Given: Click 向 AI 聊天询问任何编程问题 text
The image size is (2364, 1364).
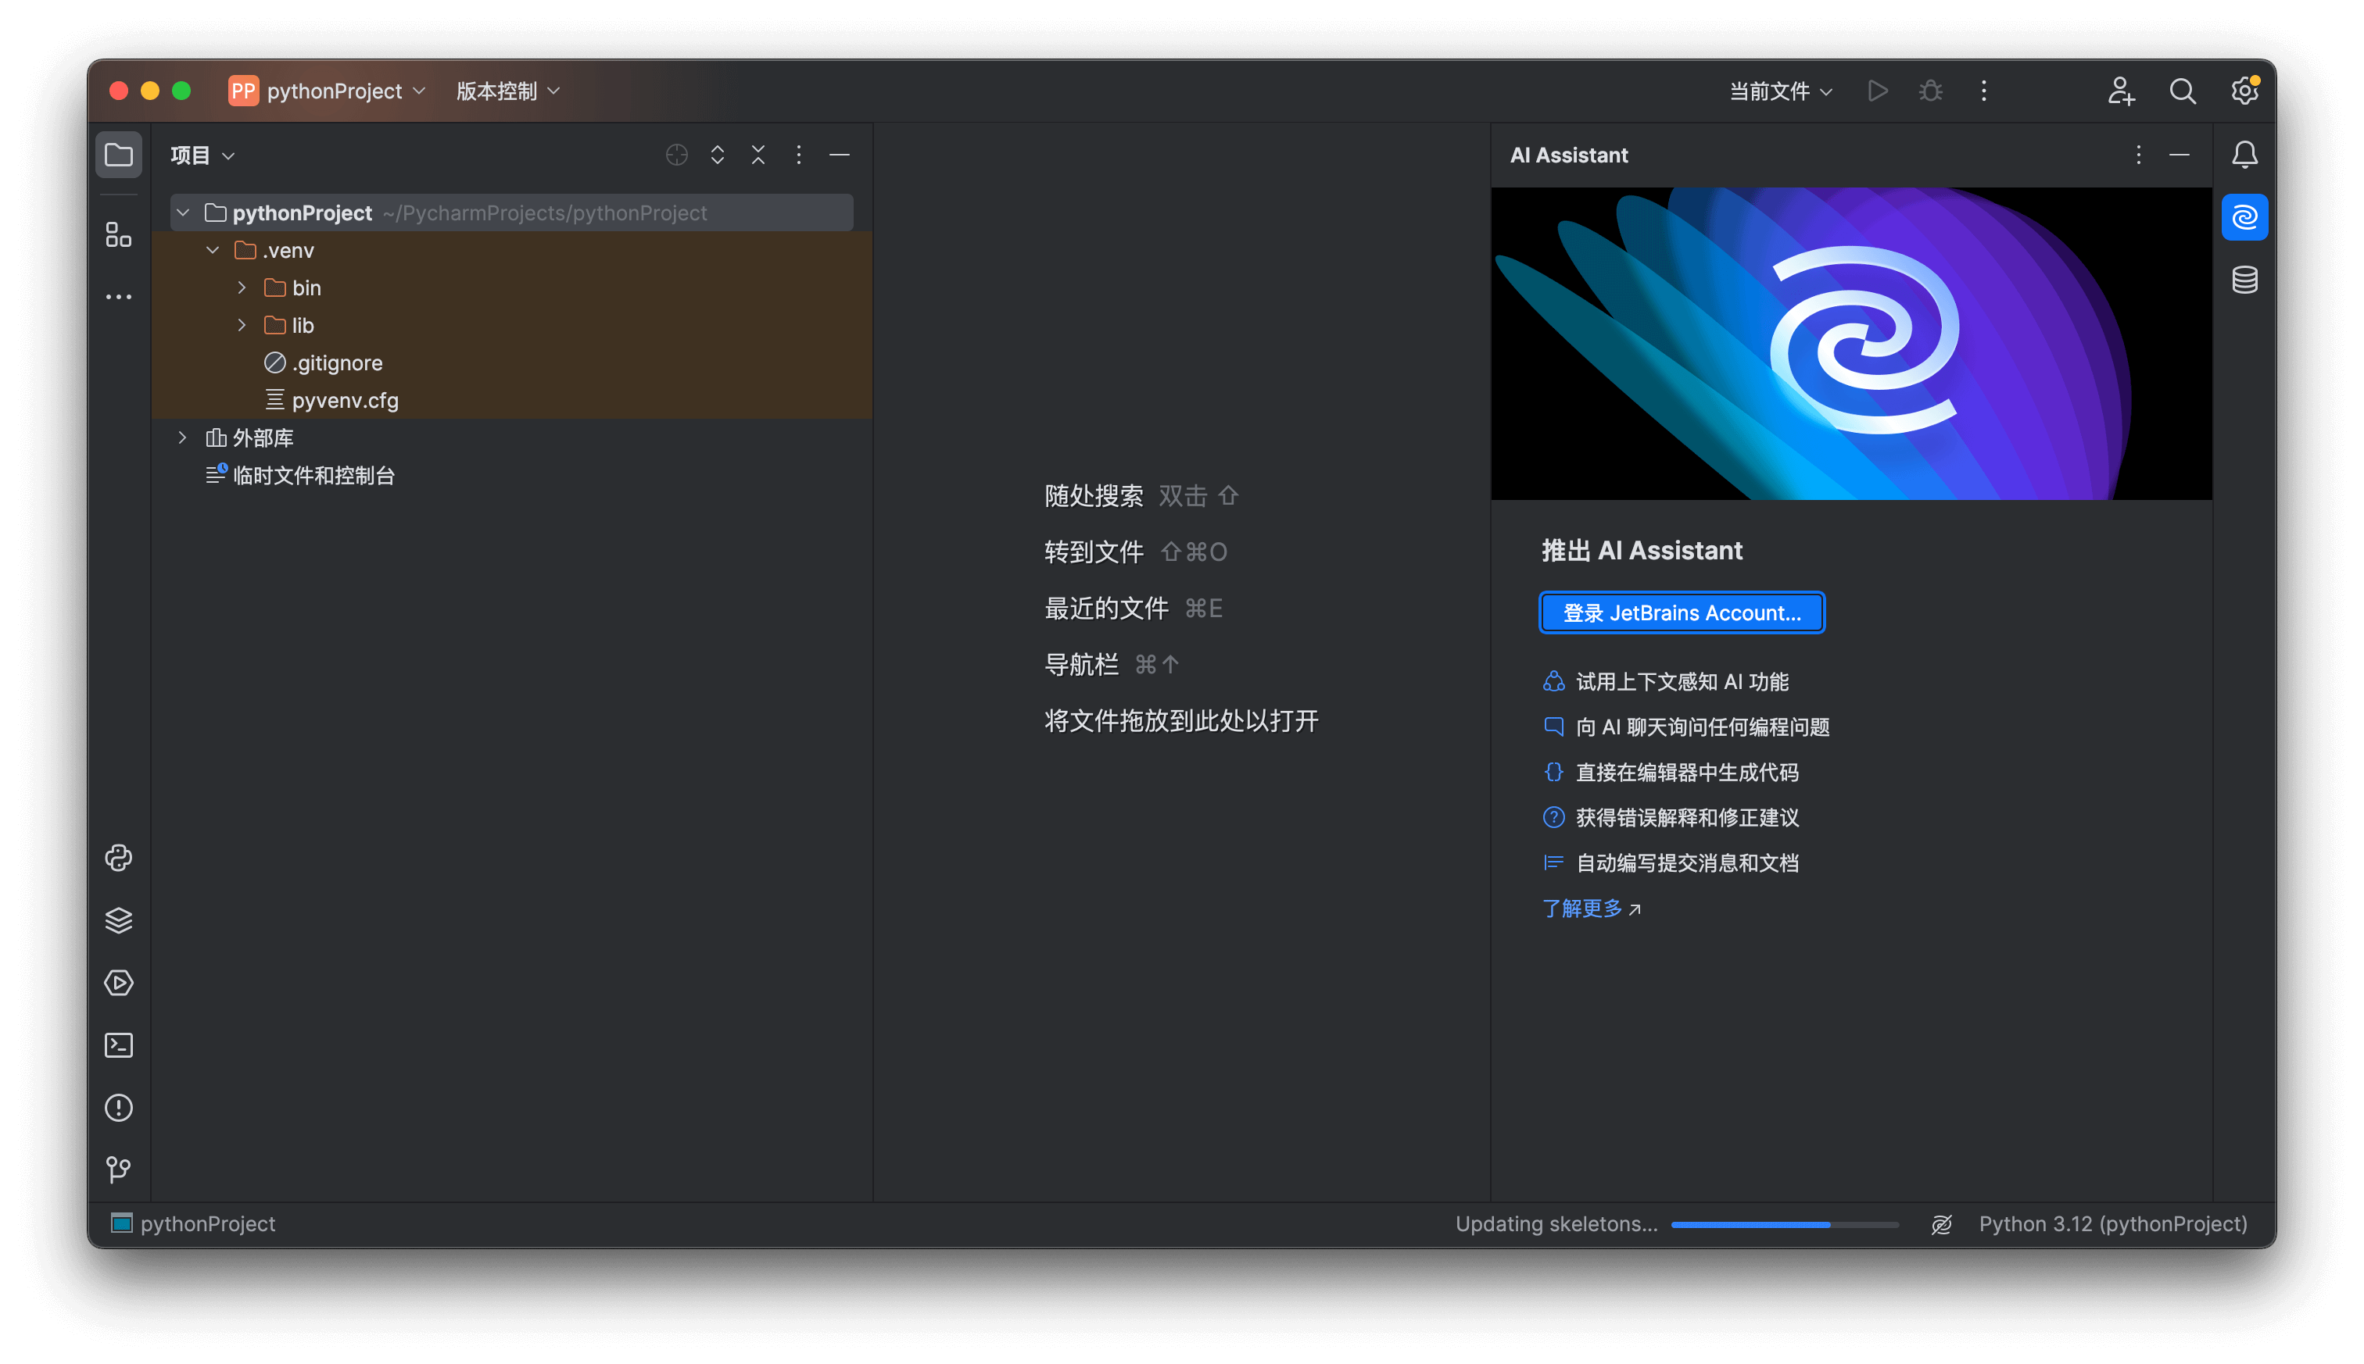Looking at the screenshot, I should [x=1702, y=727].
